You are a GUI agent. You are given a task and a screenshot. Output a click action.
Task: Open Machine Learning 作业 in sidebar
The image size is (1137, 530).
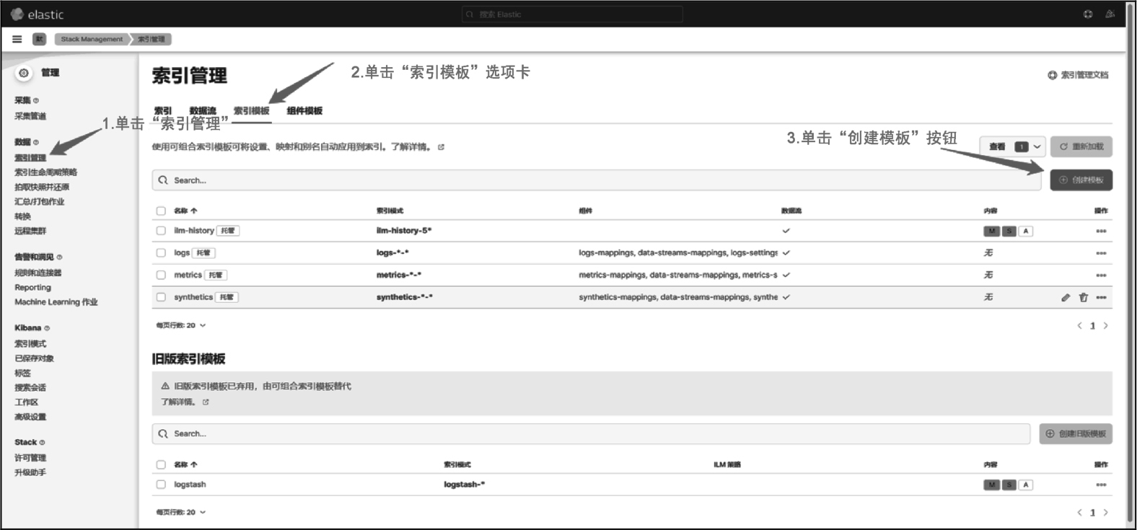coord(56,302)
